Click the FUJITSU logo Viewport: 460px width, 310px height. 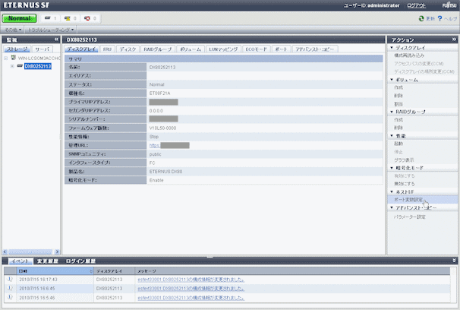[449, 5]
